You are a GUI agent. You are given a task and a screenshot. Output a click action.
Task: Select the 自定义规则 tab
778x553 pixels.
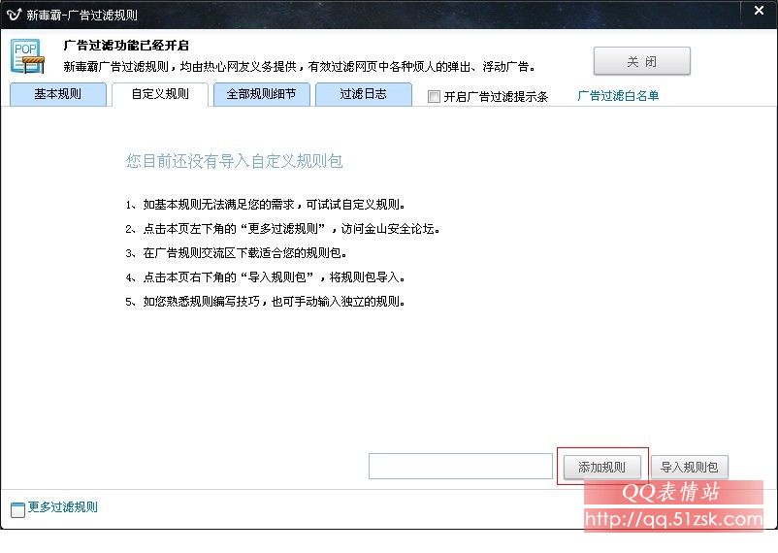(160, 94)
